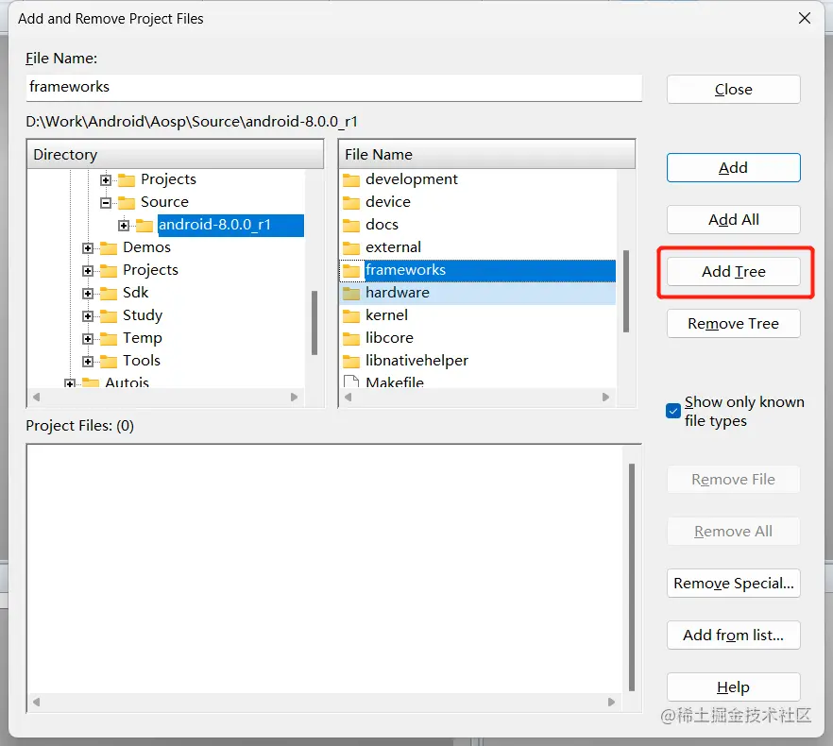This screenshot has width=833, height=746.
Task: Click the frameworks folder icon
Action: (x=351, y=270)
